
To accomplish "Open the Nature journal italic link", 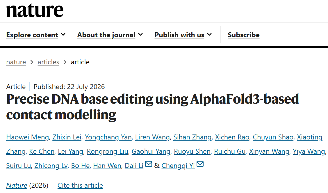I will (x=17, y=185).
